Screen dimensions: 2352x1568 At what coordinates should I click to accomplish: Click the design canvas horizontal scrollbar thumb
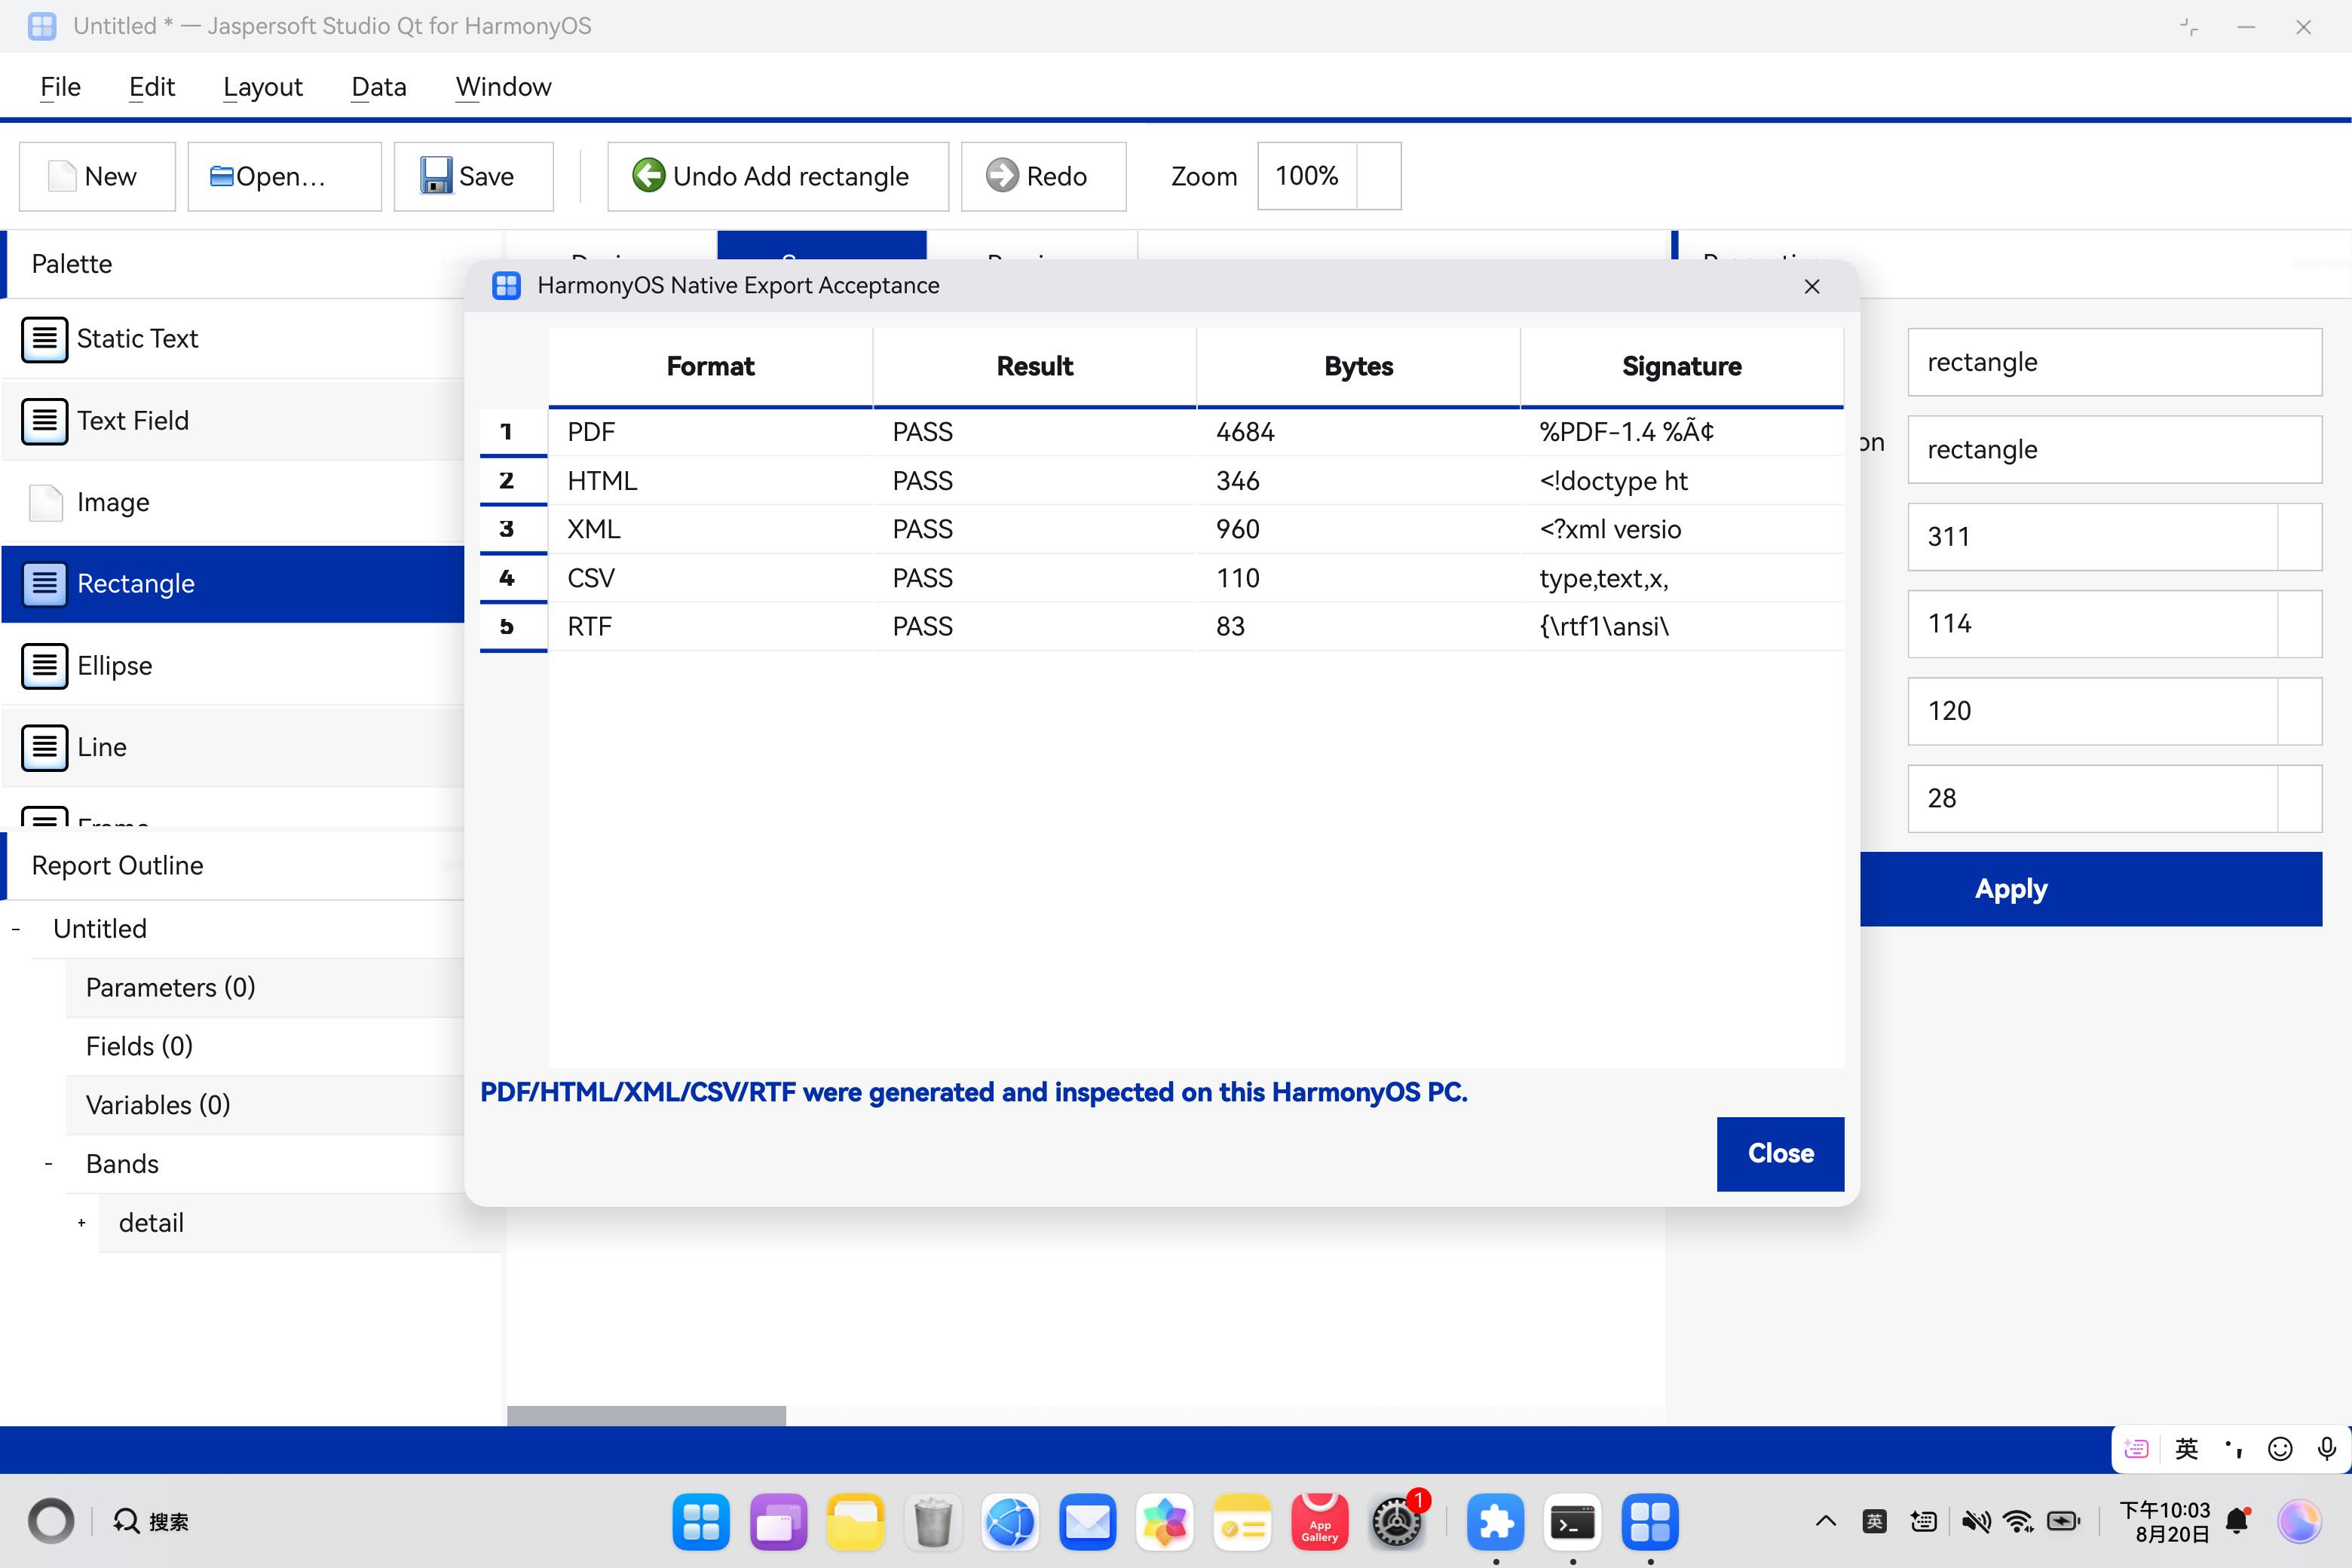[x=646, y=1415]
